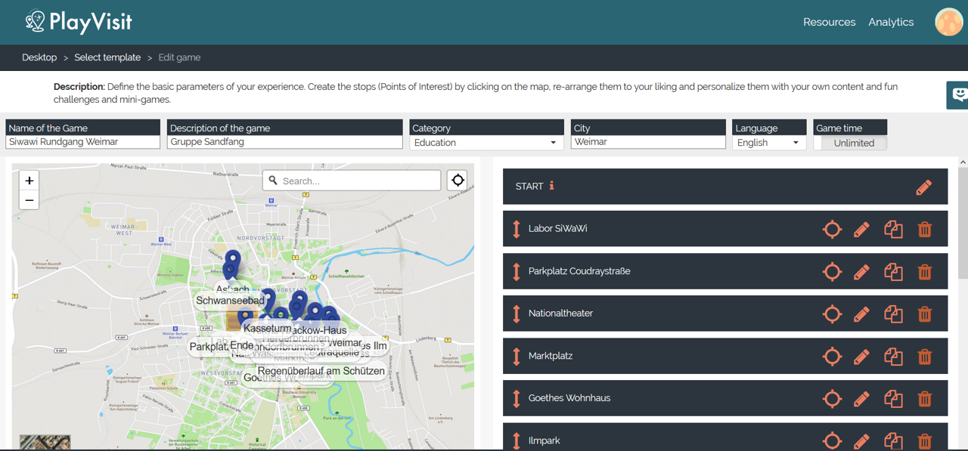The image size is (968, 451).
Task: Duplicate the Parkplatz Coudraystraße stop
Action: tap(893, 272)
